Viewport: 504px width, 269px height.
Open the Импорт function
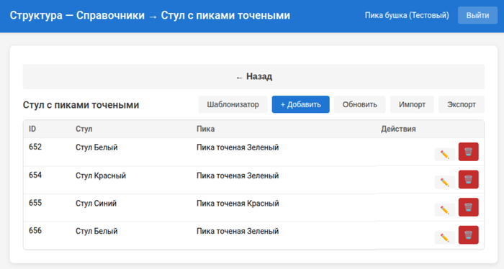coord(412,104)
